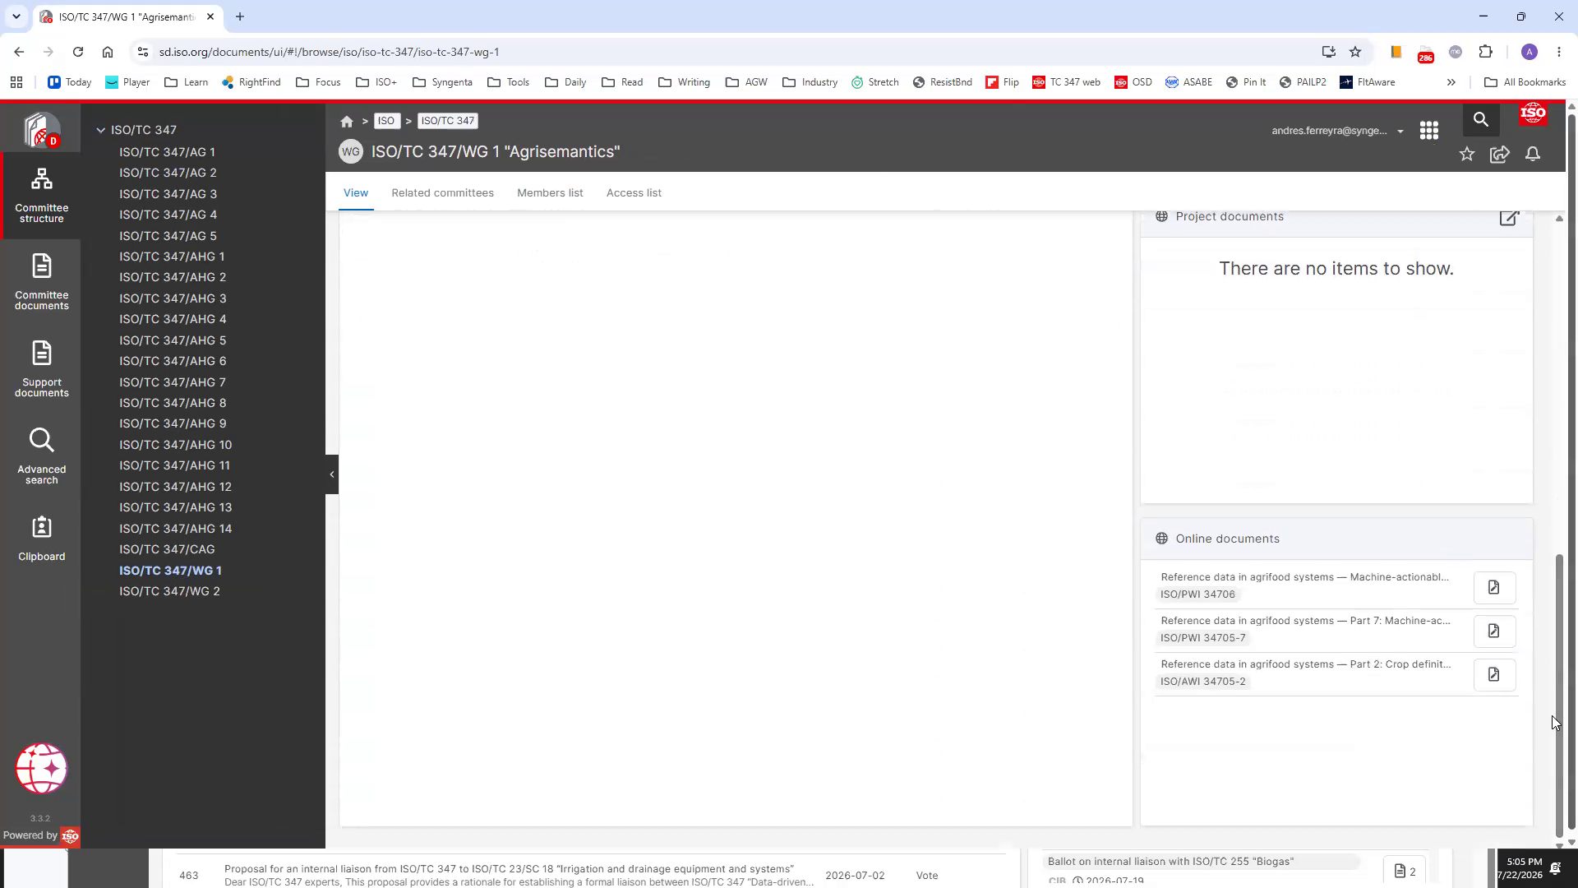Screen dimensions: 1578x888
Task: Click the ISO logo top right
Action: [x=1533, y=113]
